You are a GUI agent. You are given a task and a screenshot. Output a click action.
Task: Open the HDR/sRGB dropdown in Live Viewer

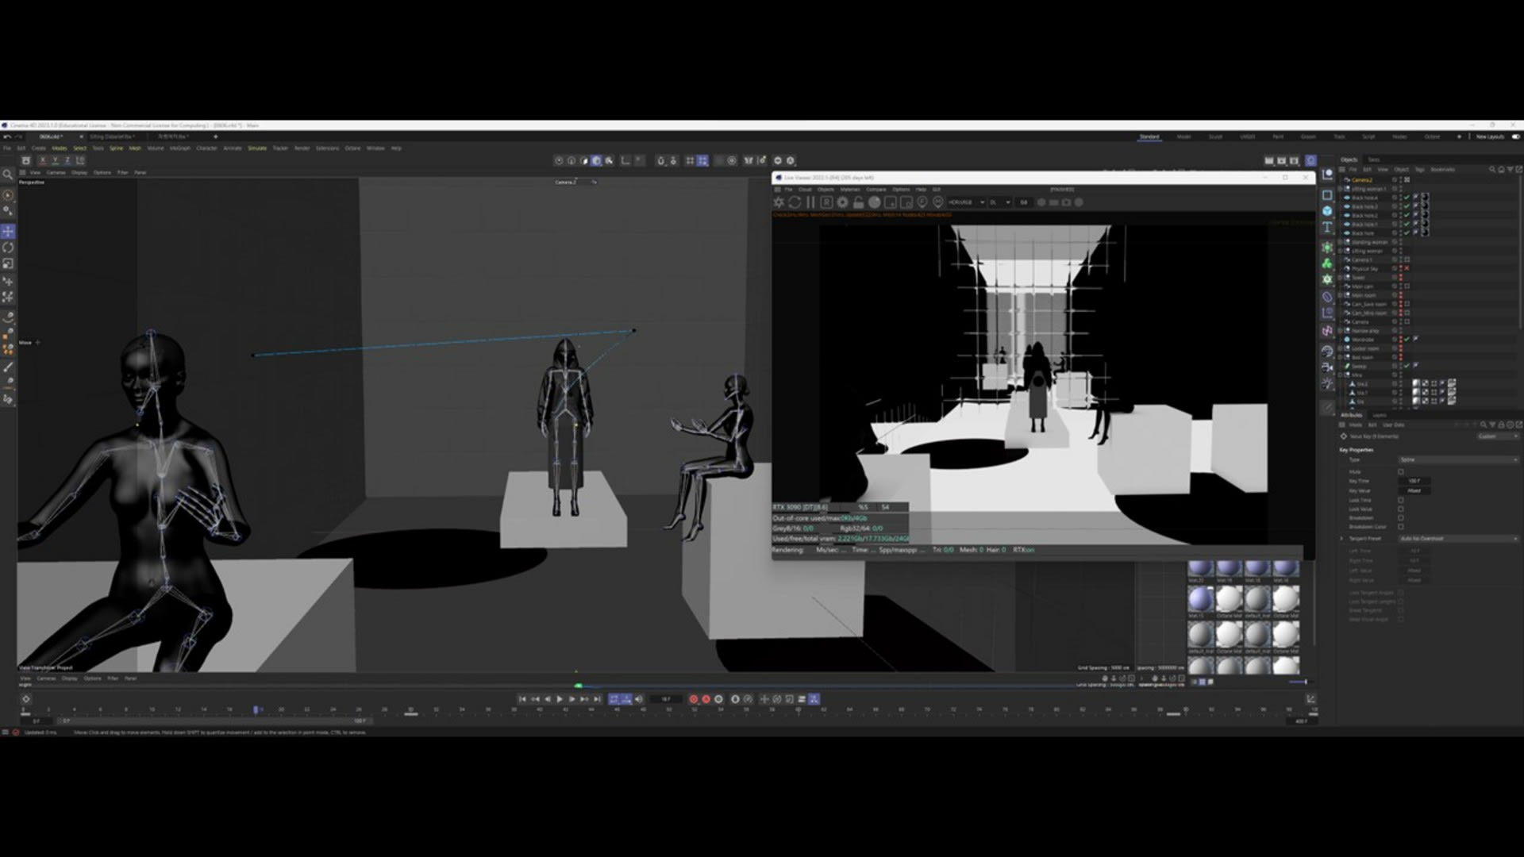(x=965, y=202)
